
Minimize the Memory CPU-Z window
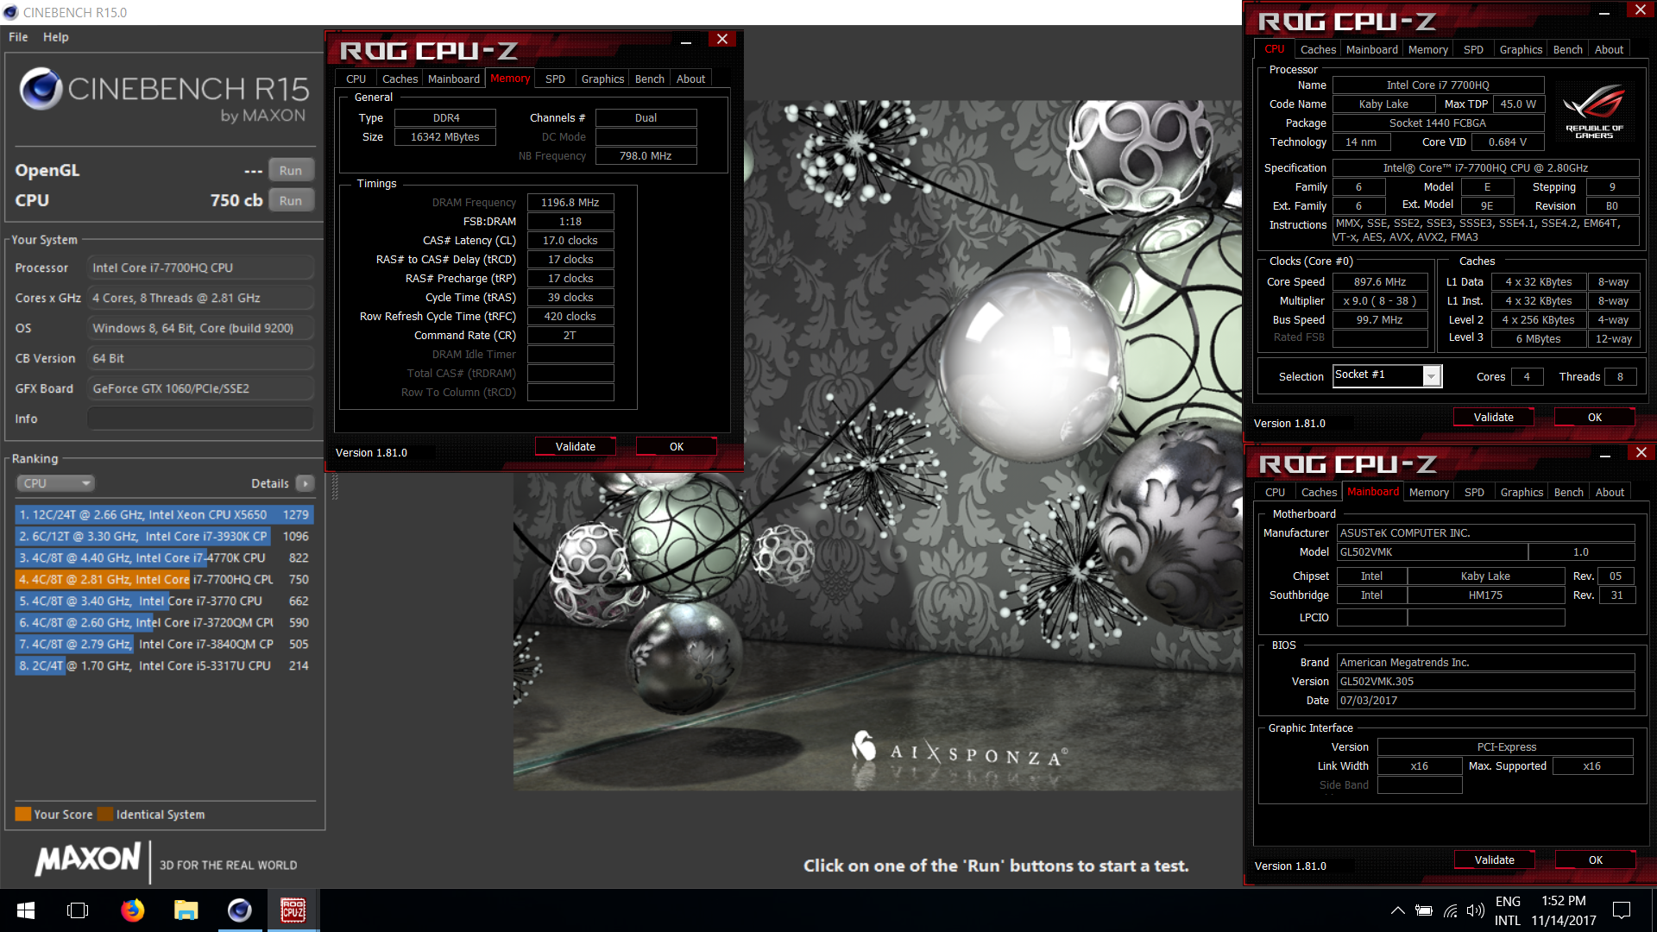[x=685, y=41]
